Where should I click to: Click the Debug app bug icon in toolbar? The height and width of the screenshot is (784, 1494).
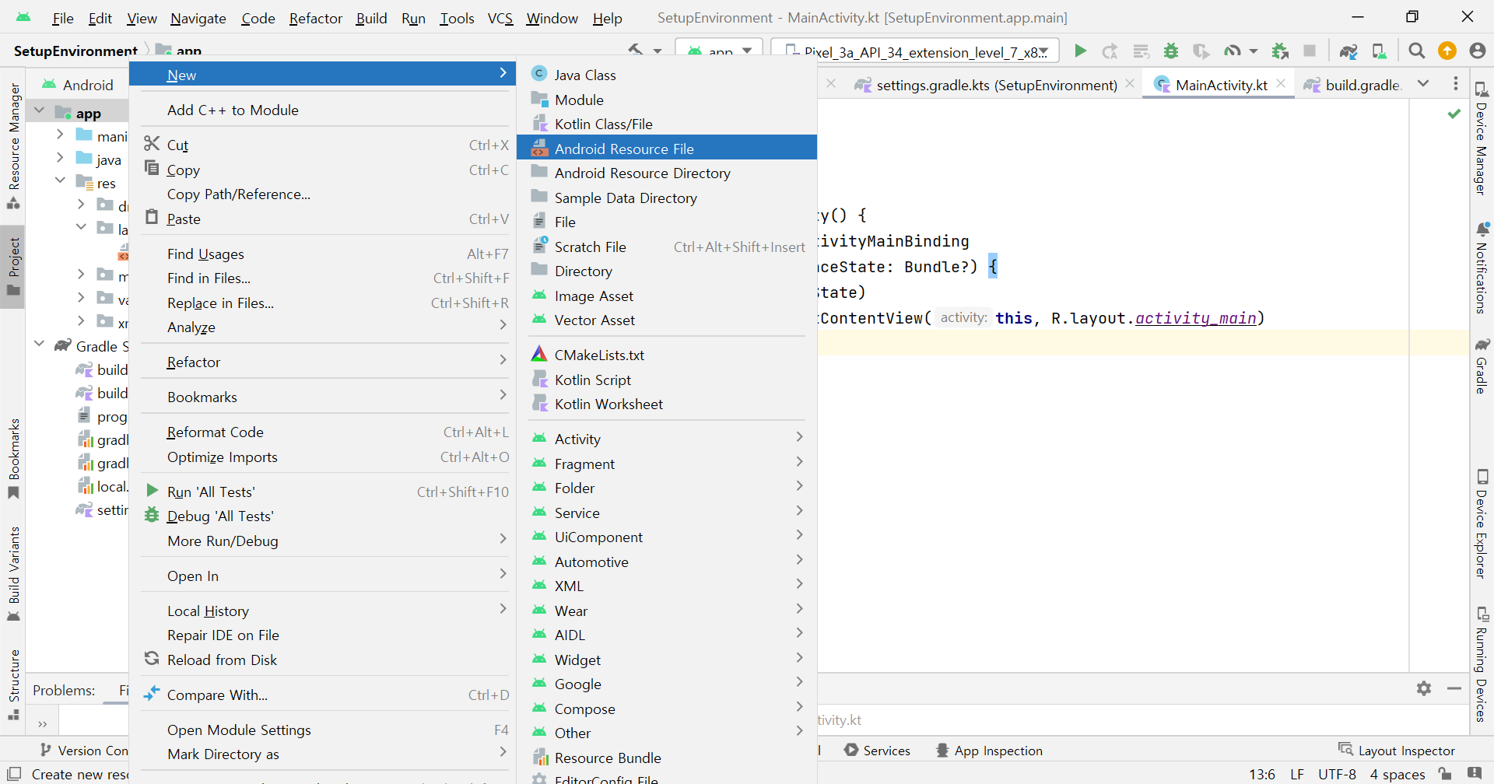pos(1171,51)
